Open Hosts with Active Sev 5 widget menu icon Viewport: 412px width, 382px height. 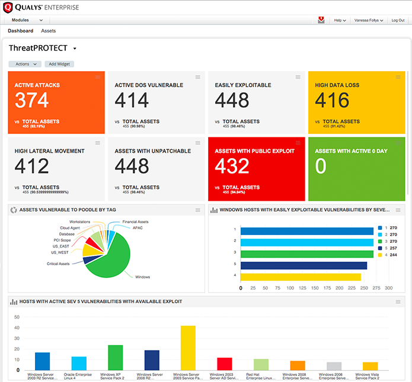pos(398,302)
